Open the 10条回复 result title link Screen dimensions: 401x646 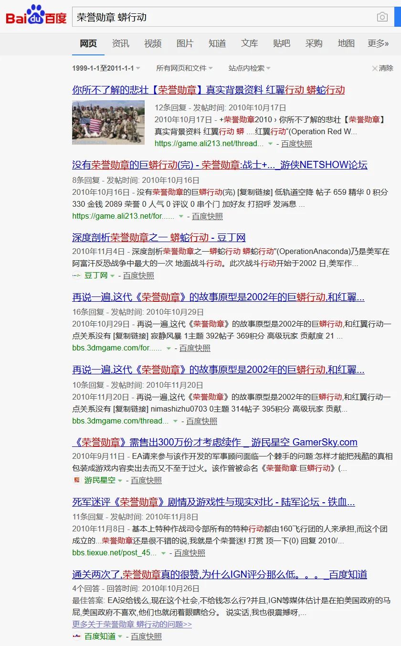(218, 370)
